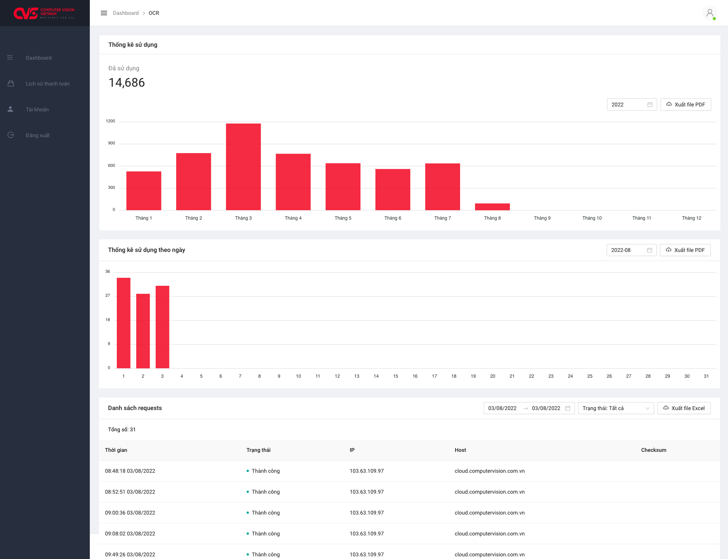728x559 pixels.
Task: Click the day 2 bar in daily chart
Action: (x=143, y=331)
